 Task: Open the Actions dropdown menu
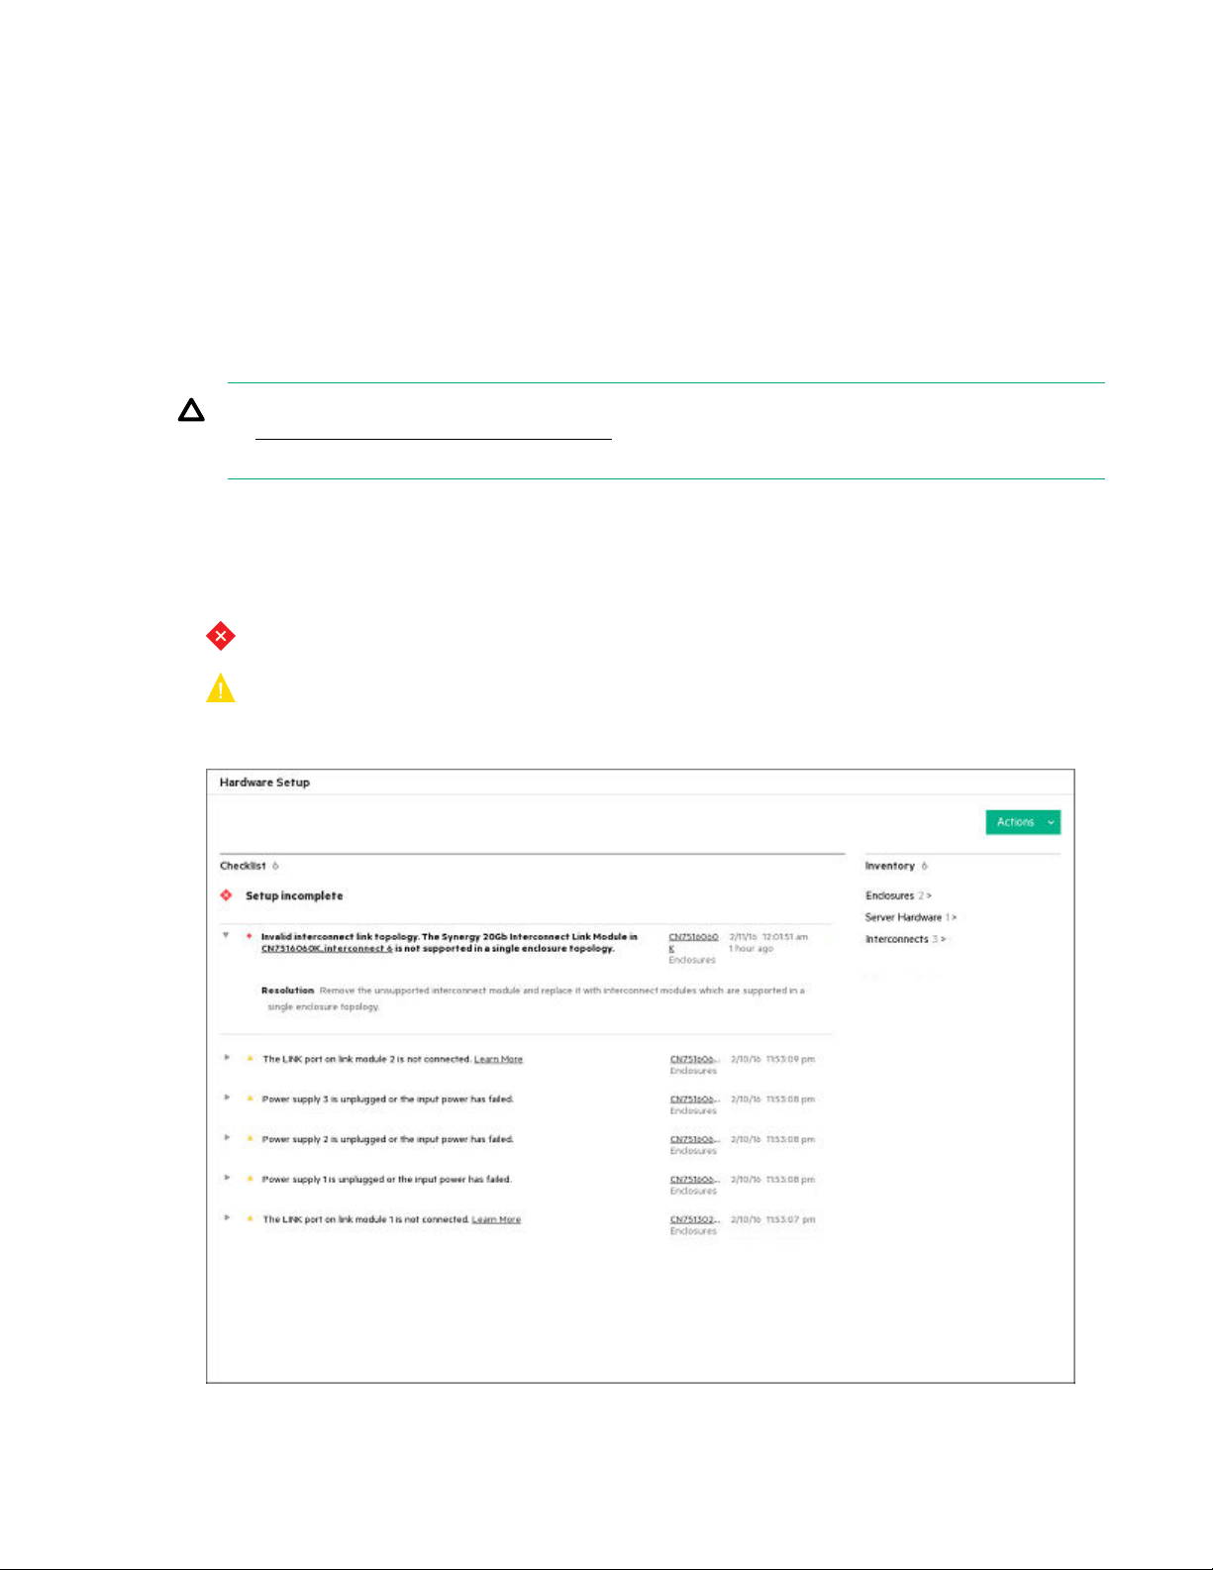1022,822
